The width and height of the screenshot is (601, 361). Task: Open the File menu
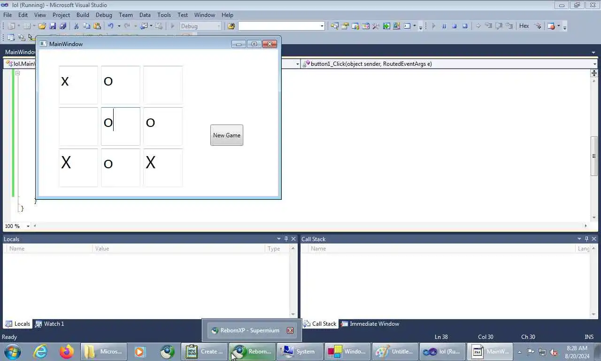tap(8, 15)
